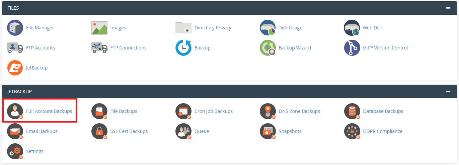The width and height of the screenshot is (459, 165).
Task: Click the Web Disk icon
Action: (352, 28)
